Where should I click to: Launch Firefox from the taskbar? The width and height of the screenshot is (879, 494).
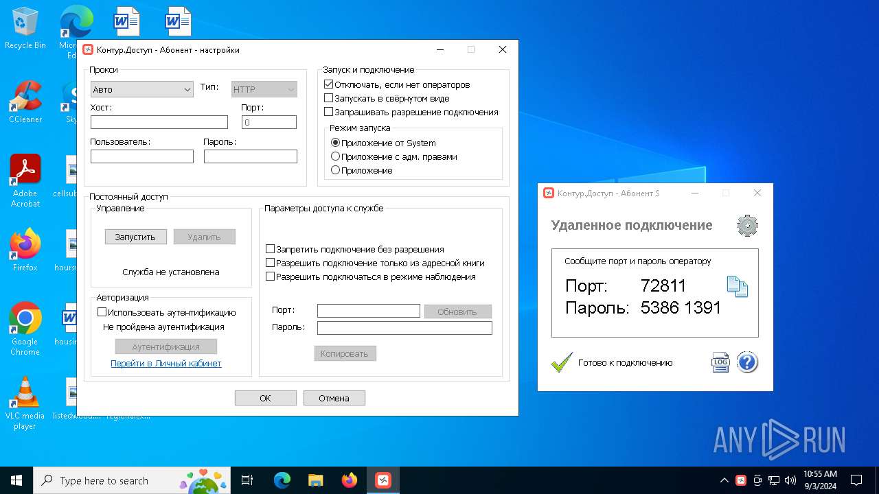(350, 480)
